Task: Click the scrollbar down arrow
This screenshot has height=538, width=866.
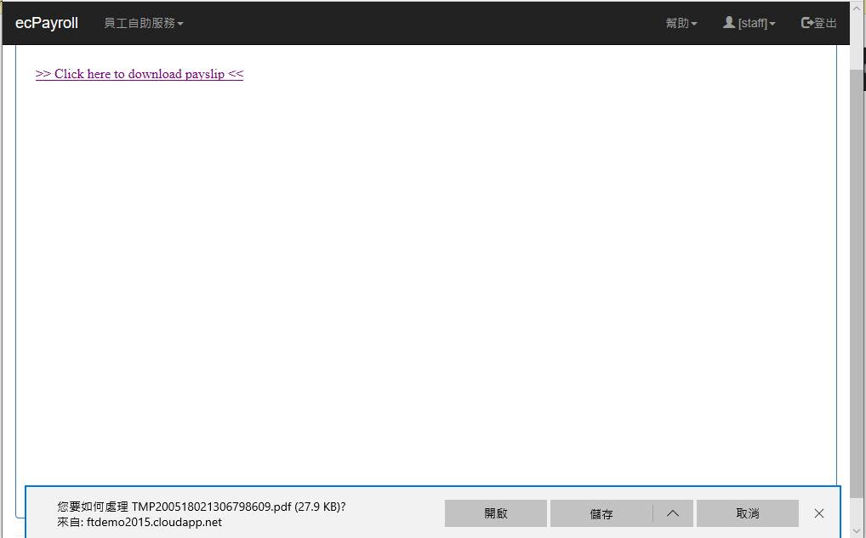Action: pos(857,531)
